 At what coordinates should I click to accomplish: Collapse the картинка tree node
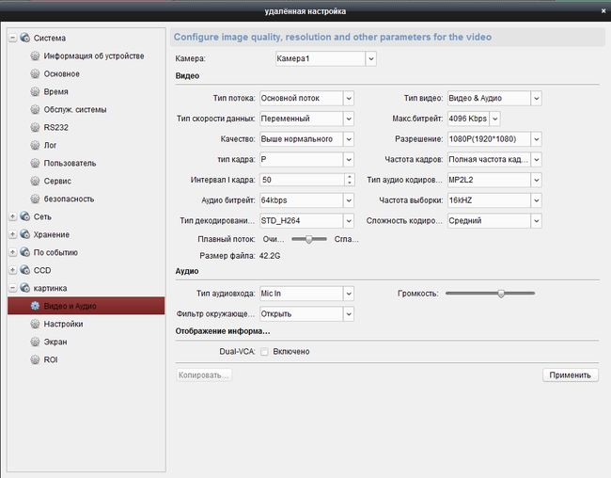(x=13, y=288)
